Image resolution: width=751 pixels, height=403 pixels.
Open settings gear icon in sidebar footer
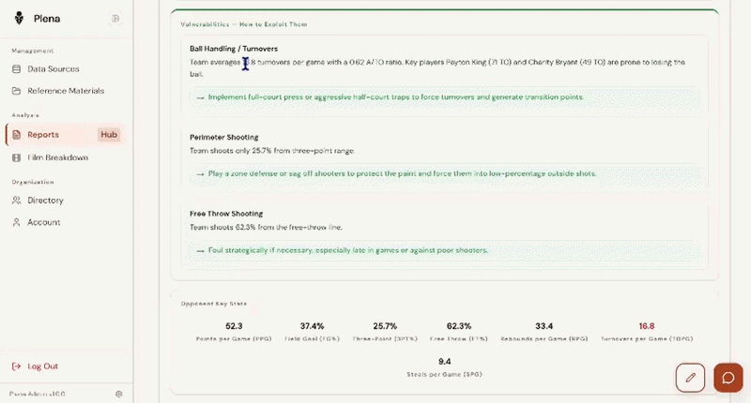[x=119, y=394]
